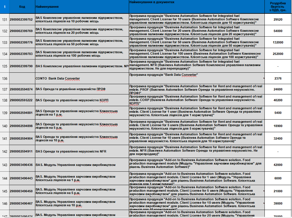Select the "Роздрібна Вартість з ПДВ" header cell
292x218 pixels.
coord(278,6)
